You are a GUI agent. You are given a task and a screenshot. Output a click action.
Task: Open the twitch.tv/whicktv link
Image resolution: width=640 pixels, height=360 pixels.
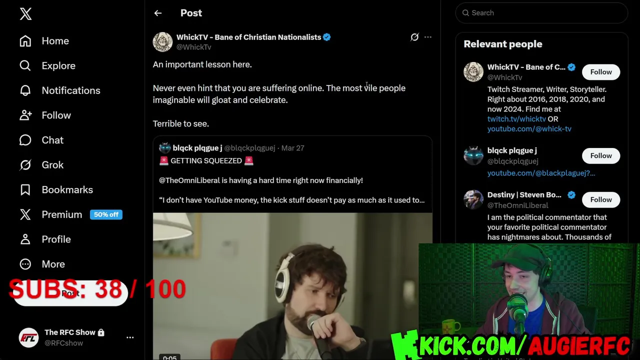pos(516,119)
